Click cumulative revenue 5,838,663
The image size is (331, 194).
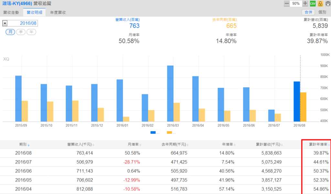[272, 153]
